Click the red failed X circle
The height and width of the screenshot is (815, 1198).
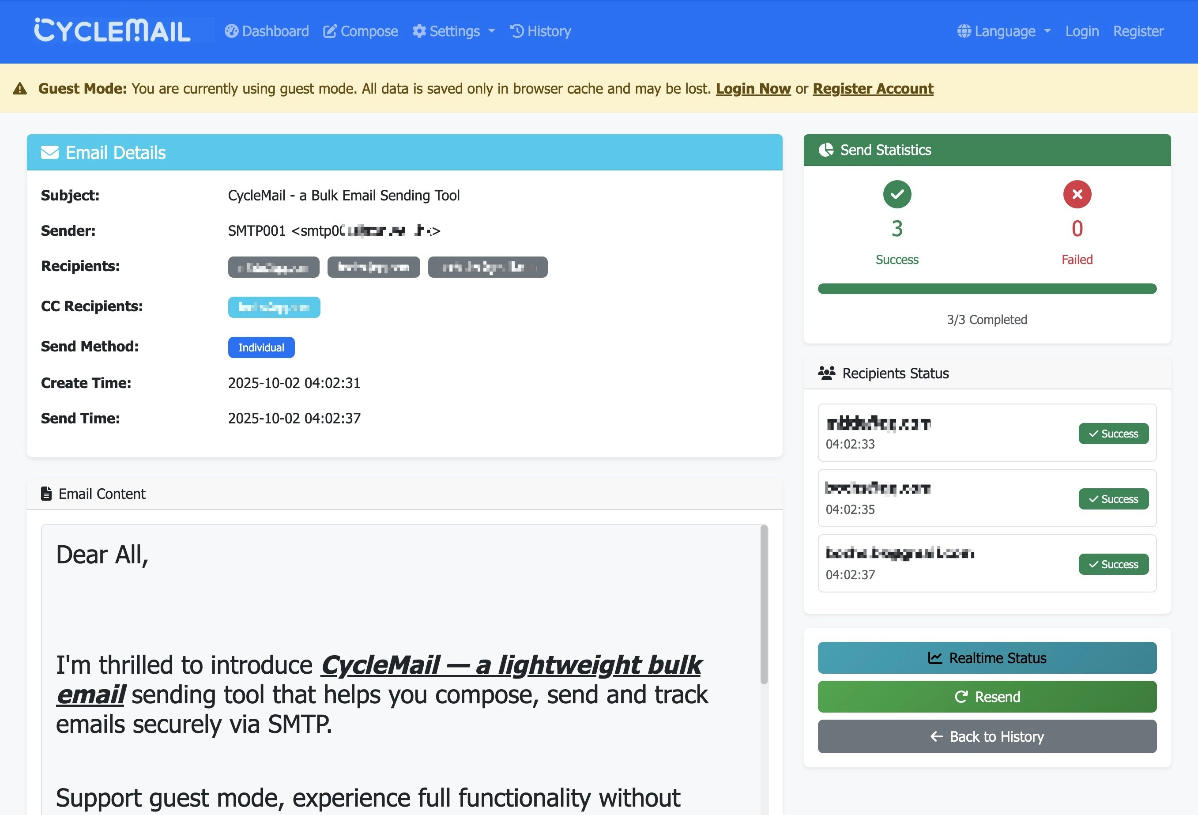pyautogui.click(x=1076, y=194)
